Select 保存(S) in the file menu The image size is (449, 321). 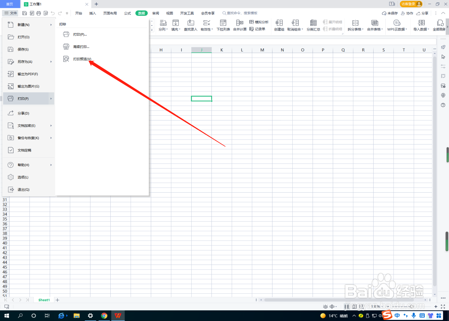pos(29,49)
